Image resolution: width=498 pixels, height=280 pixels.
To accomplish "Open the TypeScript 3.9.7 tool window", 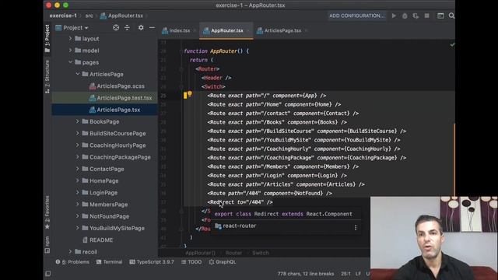I will point(152,262).
